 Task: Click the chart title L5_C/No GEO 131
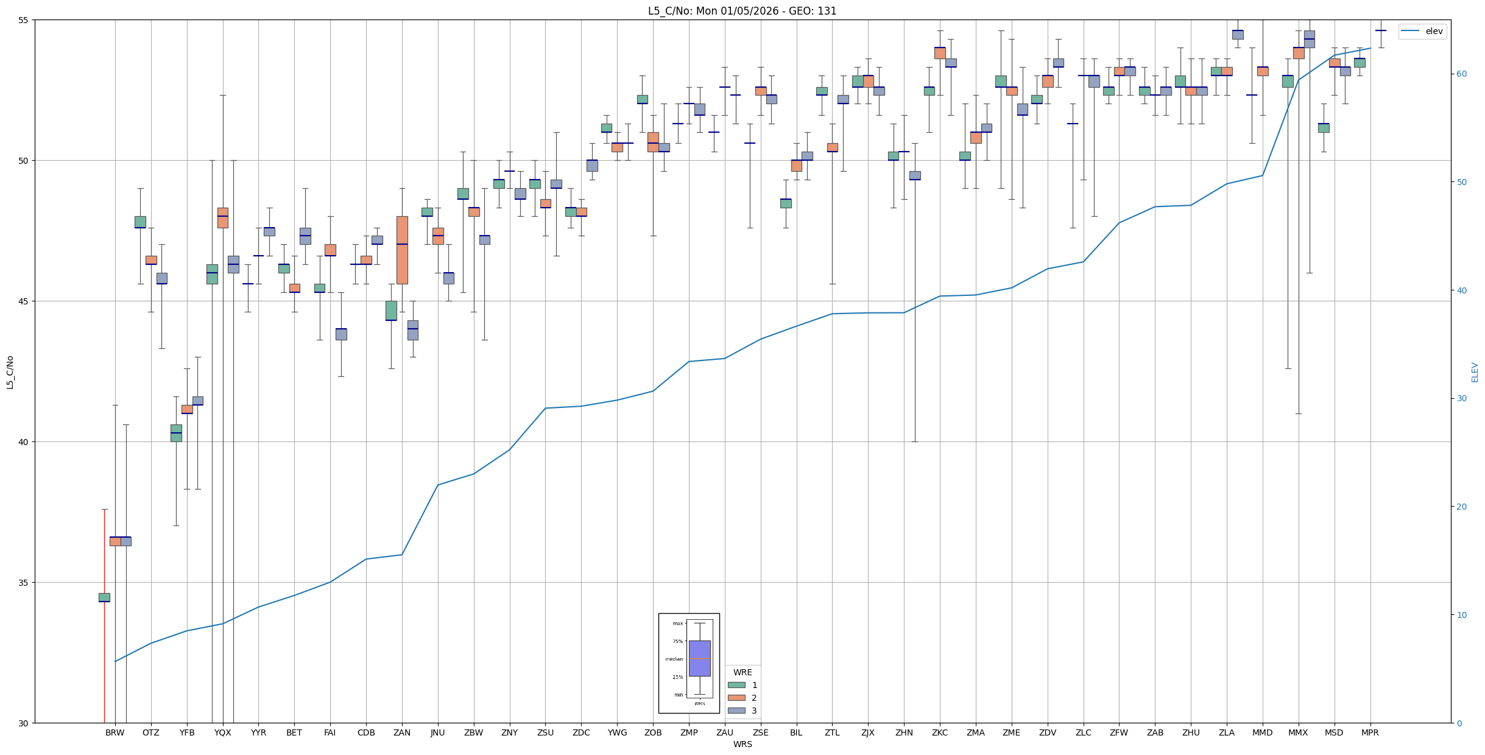tap(742, 11)
